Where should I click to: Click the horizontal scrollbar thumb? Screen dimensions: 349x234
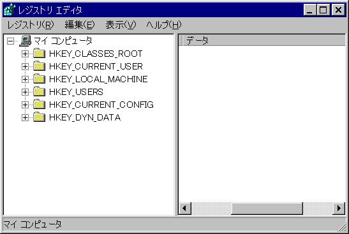(267, 208)
